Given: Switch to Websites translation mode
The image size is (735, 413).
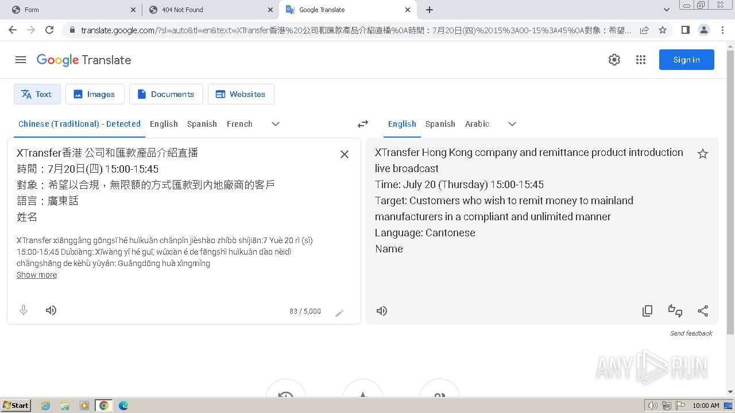Looking at the screenshot, I should [x=241, y=94].
